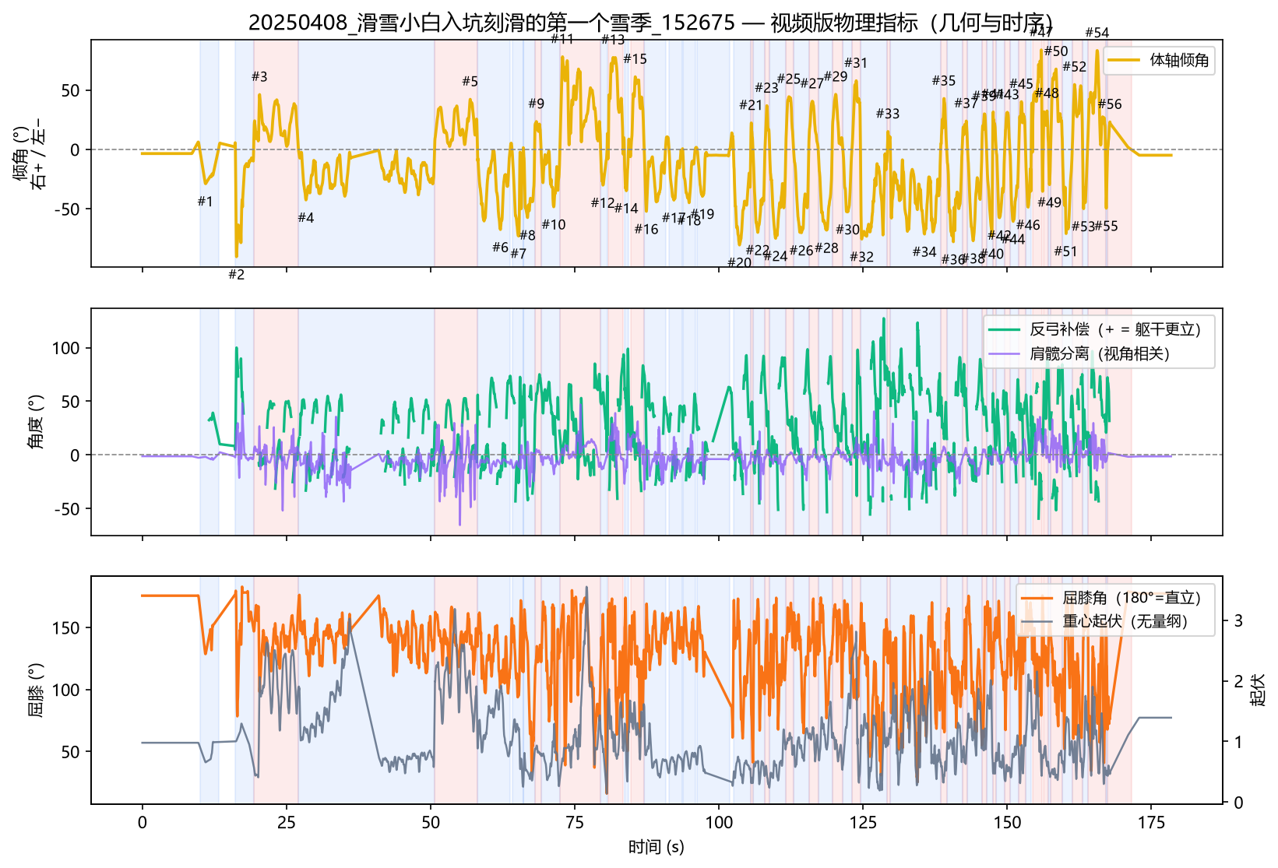Select the legend label 反弓补偿（+ = 躯干更立）
1278x868 pixels.
(x=1115, y=330)
